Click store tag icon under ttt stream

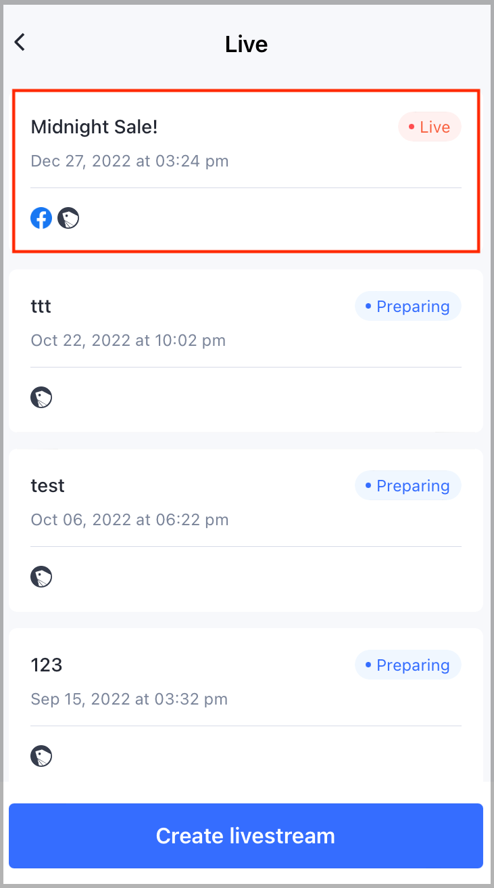coord(41,397)
